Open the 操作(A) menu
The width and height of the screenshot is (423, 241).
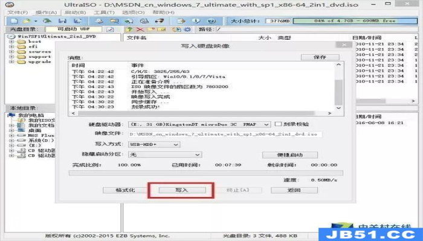(x=46, y=13)
